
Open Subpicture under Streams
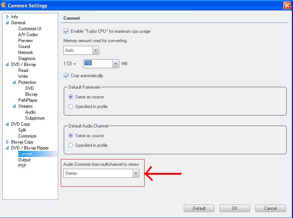[x=35, y=118]
